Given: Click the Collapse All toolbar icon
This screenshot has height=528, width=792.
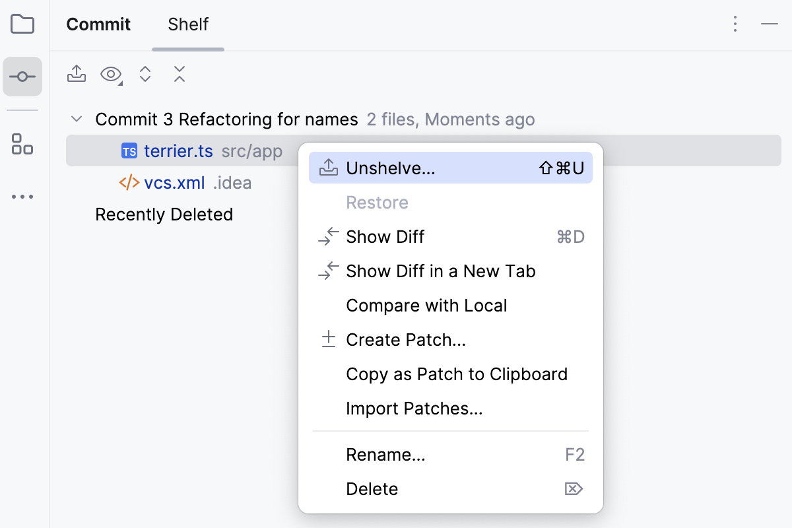Looking at the screenshot, I should [179, 74].
